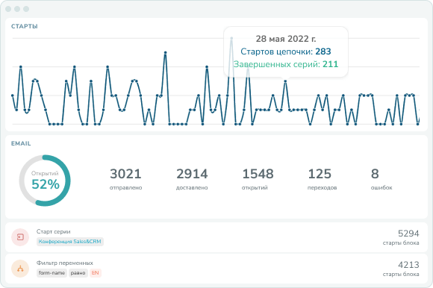The width and height of the screenshot is (433, 288).
Task: Select the равно condition tag
Action: pos(78,273)
